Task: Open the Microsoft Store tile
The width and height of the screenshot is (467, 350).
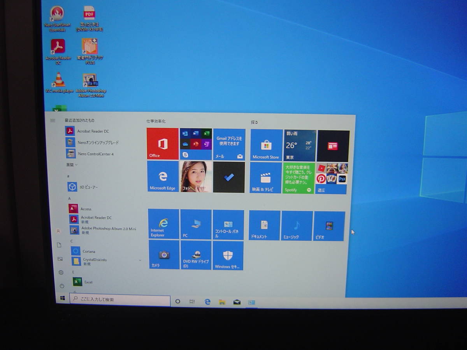Action: 266,145
